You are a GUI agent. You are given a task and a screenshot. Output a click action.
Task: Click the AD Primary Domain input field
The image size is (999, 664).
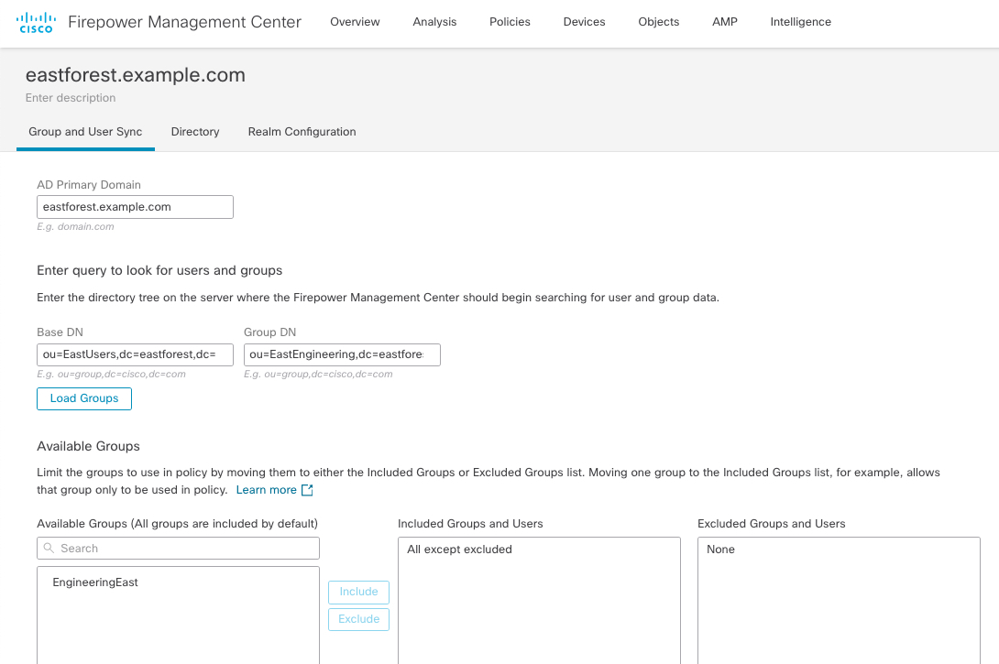(135, 207)
